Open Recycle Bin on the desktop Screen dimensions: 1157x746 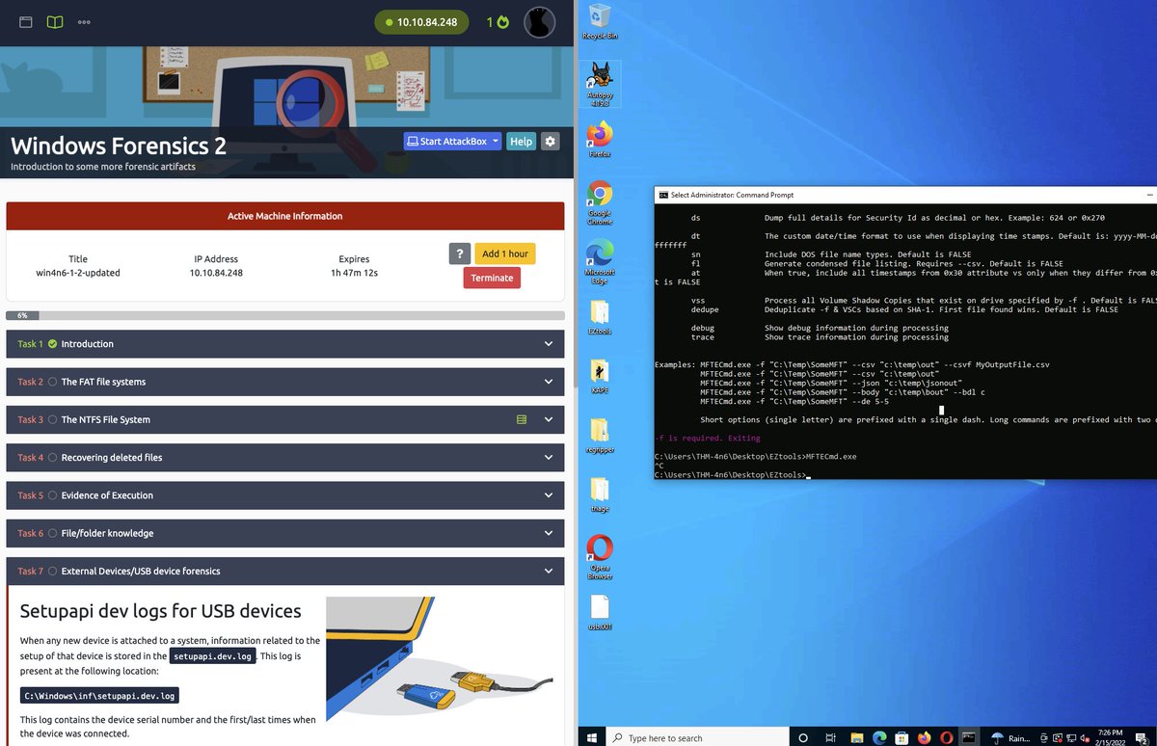600,21
